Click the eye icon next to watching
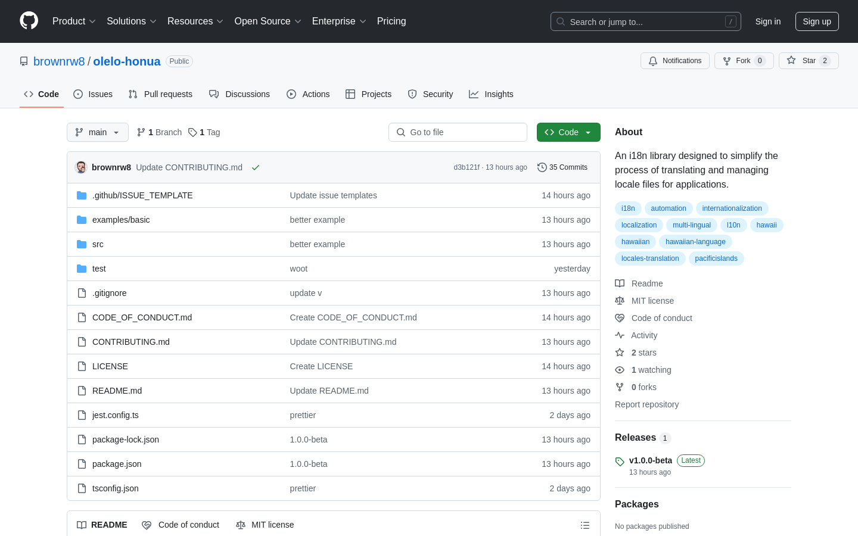 (x=620, y=370)
